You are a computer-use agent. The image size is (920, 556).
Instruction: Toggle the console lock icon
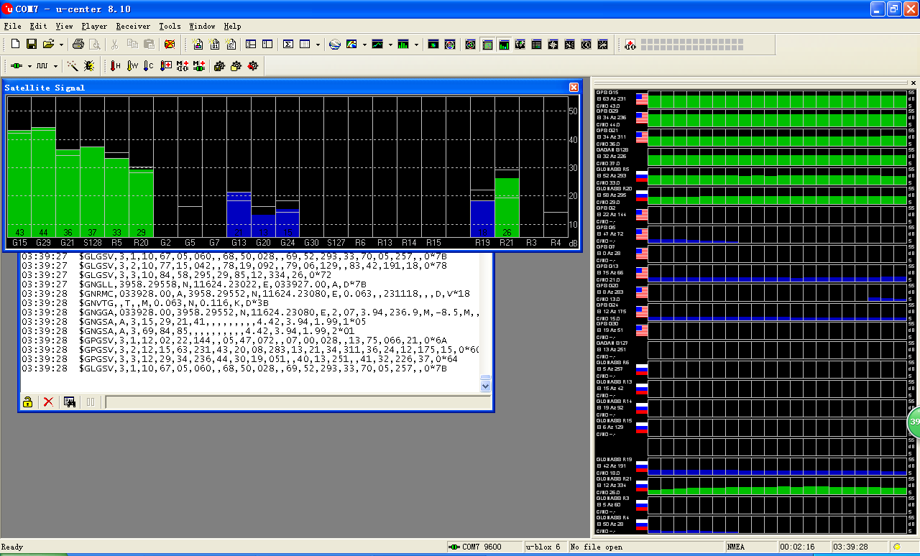pos(27,402)
